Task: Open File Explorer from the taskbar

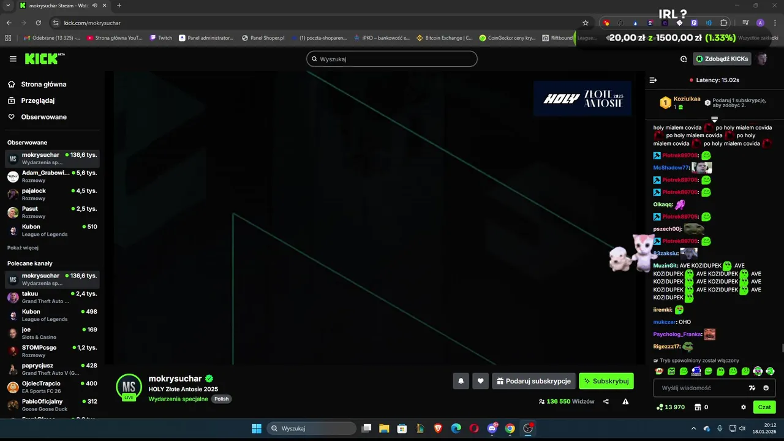Action: 384,428
